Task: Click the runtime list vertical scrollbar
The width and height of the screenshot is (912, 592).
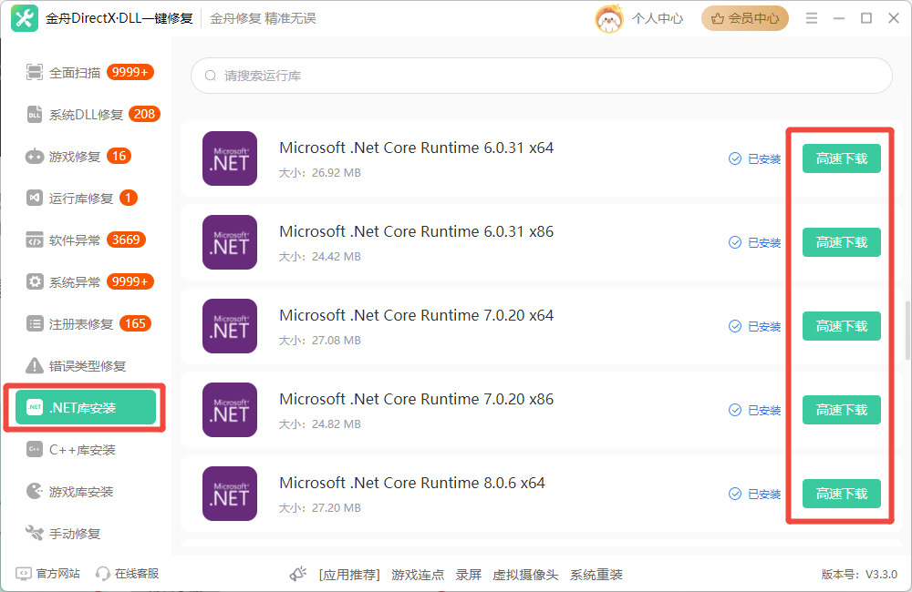Action: click(x=908, y=330)
